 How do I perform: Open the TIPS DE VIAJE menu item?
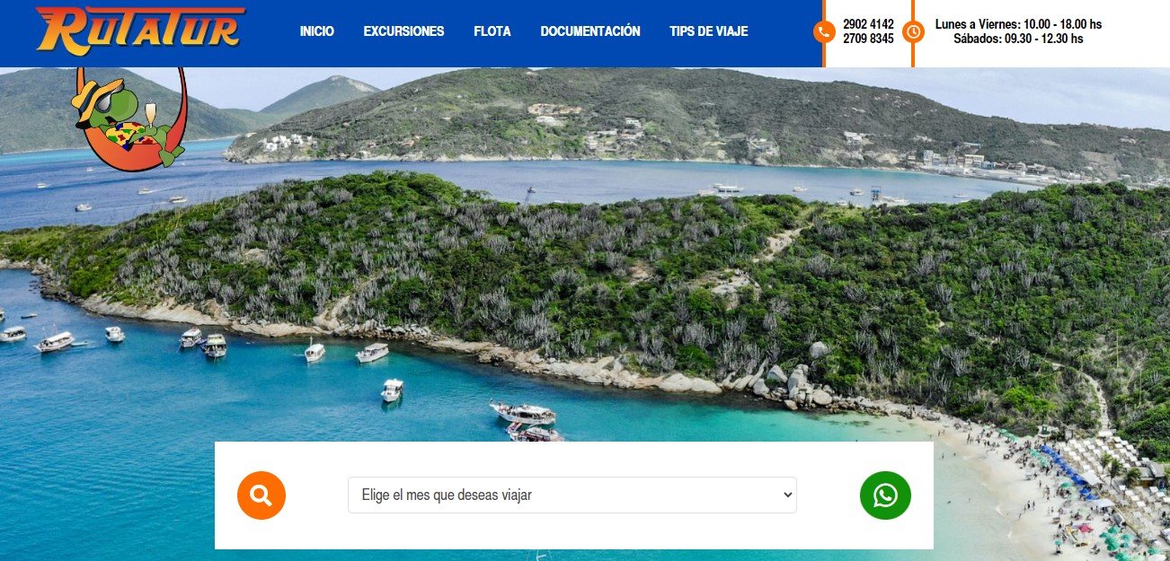coord(709,31)
